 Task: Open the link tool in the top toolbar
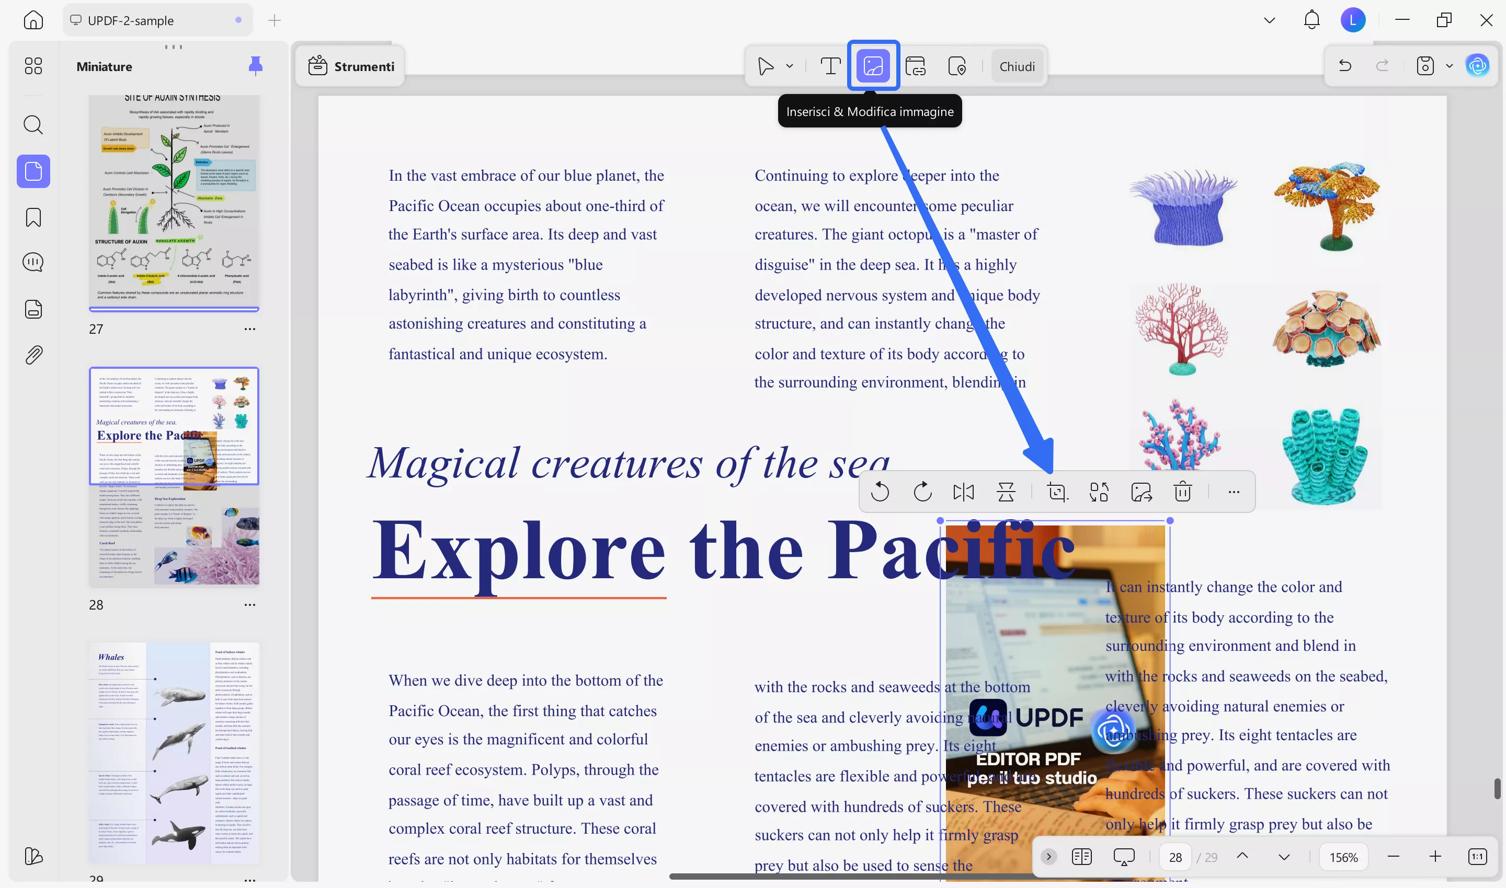pyautogui.click(x=916, y=66)
